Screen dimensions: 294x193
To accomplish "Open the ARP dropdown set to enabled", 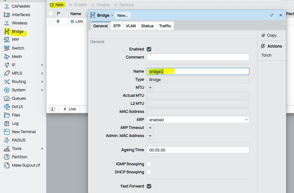I will click(198, 120).
